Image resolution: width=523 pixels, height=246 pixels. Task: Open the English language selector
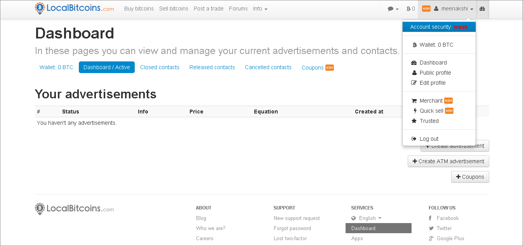[x=367, y=218]
